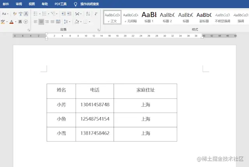
Task: Apply the 标题 1 style
Action: (149, 17)
